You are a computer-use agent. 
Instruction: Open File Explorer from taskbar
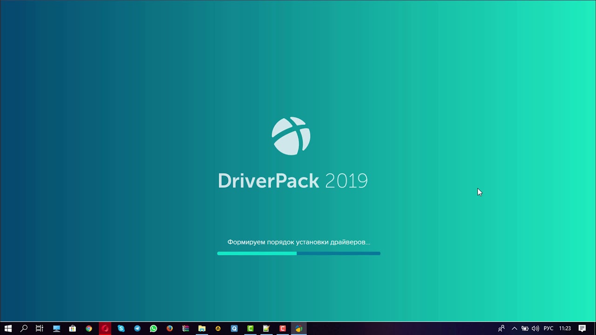[x=202, y=328]
